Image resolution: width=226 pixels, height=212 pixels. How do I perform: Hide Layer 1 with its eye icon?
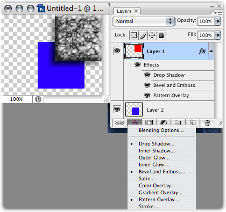(x=117, y=51)
